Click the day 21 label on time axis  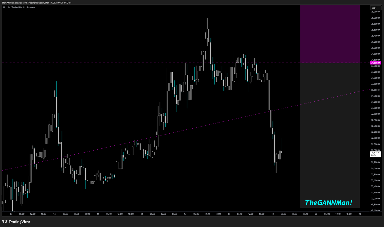(x=360, y=214)
